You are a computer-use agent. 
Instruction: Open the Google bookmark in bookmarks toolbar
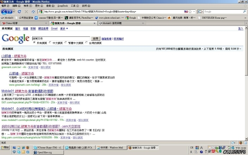pyautogui.click(x=131, y=18)
